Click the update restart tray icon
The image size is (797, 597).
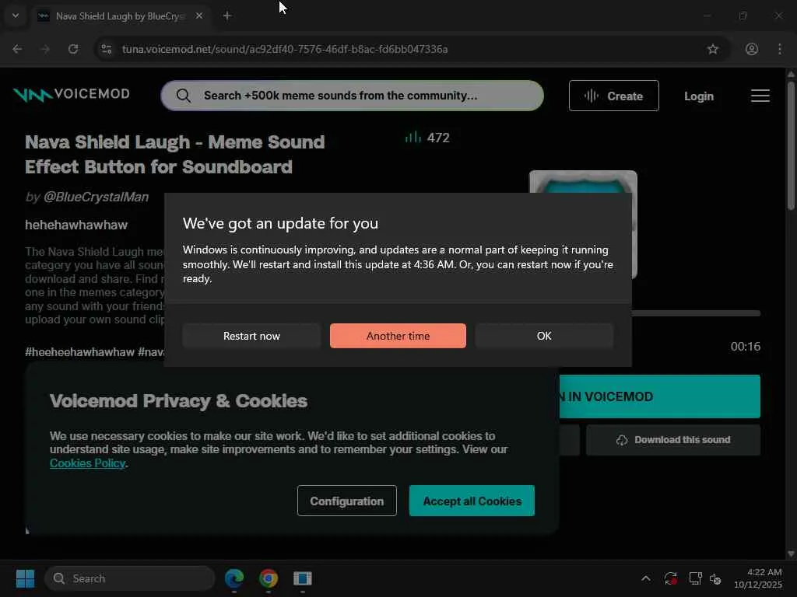(670, 578)
